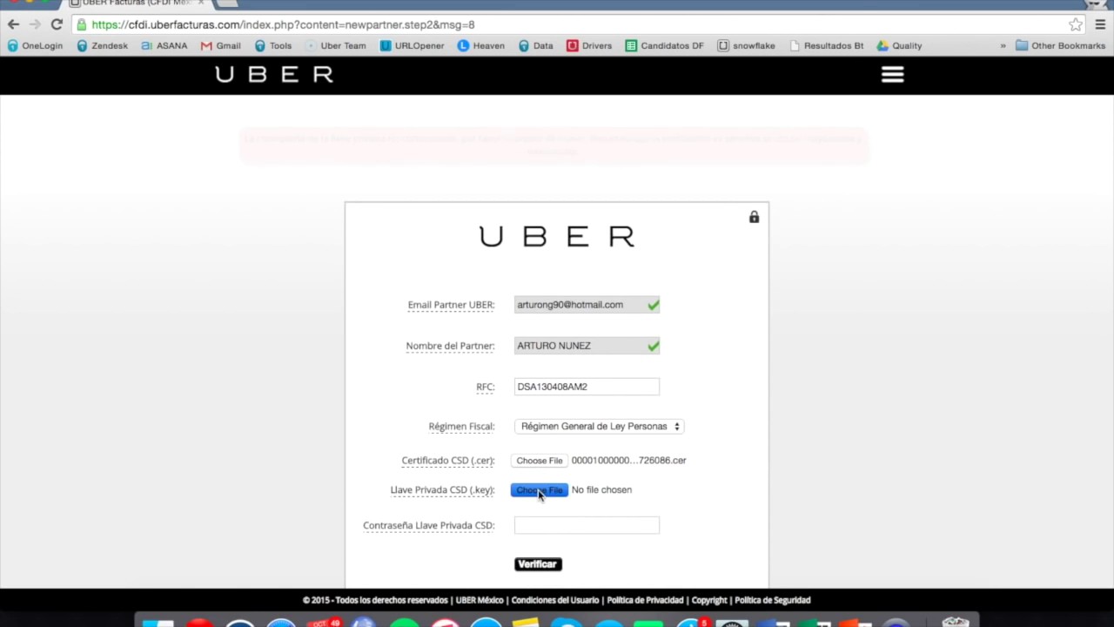
Task: Click the green checkmark beside the email
Action: pos(653,305)
